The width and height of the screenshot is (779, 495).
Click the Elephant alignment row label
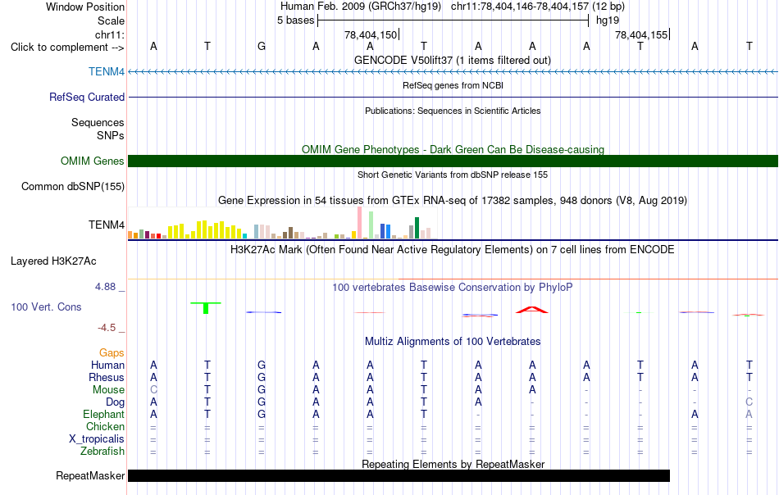(103, 414)
